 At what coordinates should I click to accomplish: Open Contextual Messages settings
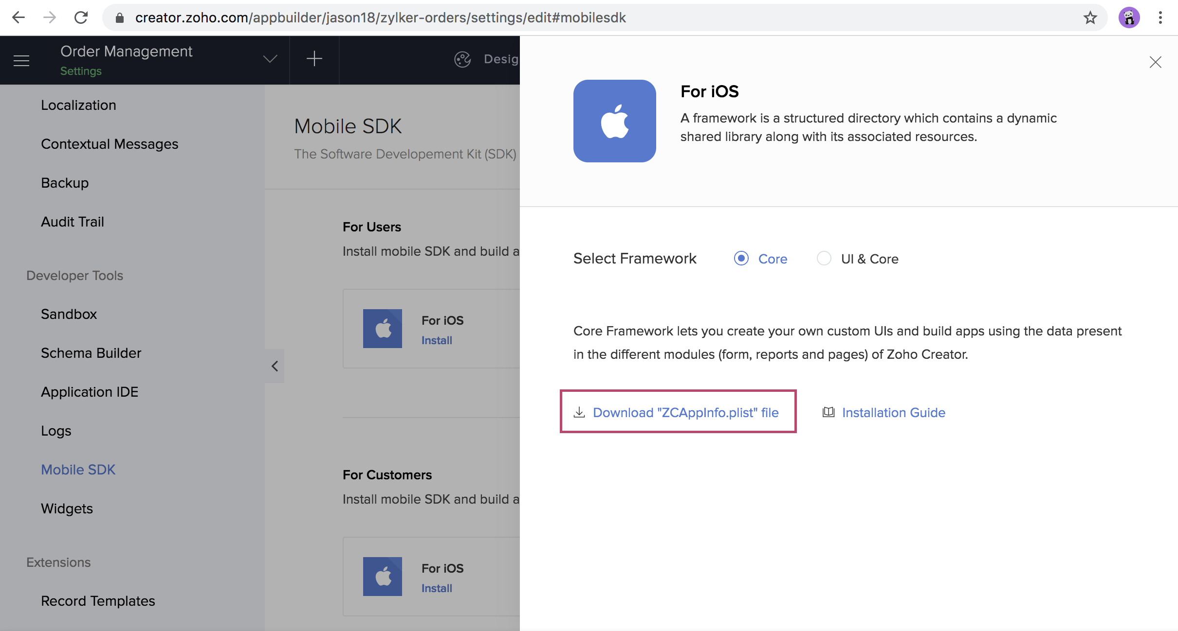click(110, 144)
